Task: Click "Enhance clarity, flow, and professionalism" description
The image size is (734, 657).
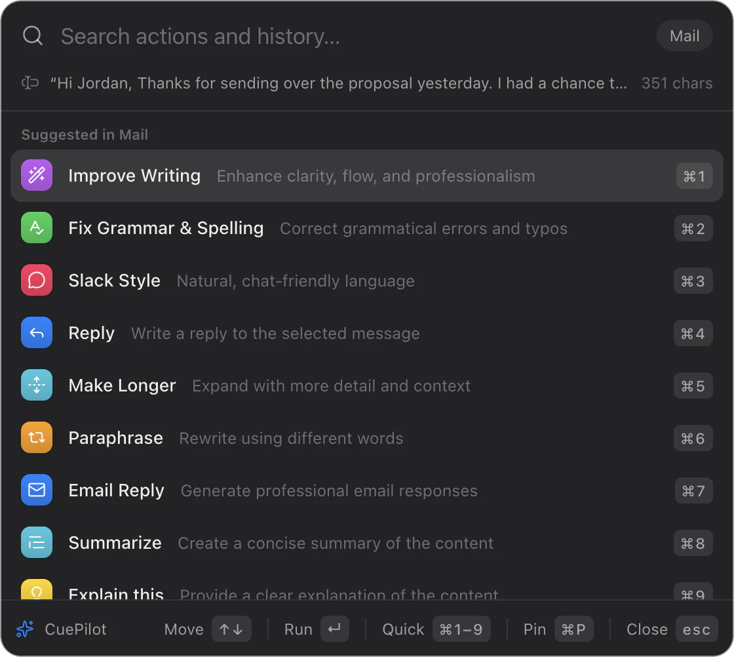Action: [x=376, y=176]
